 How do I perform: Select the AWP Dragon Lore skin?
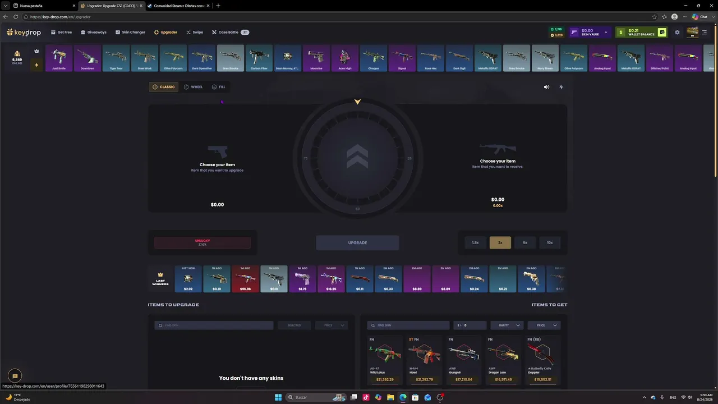(503, 360)
